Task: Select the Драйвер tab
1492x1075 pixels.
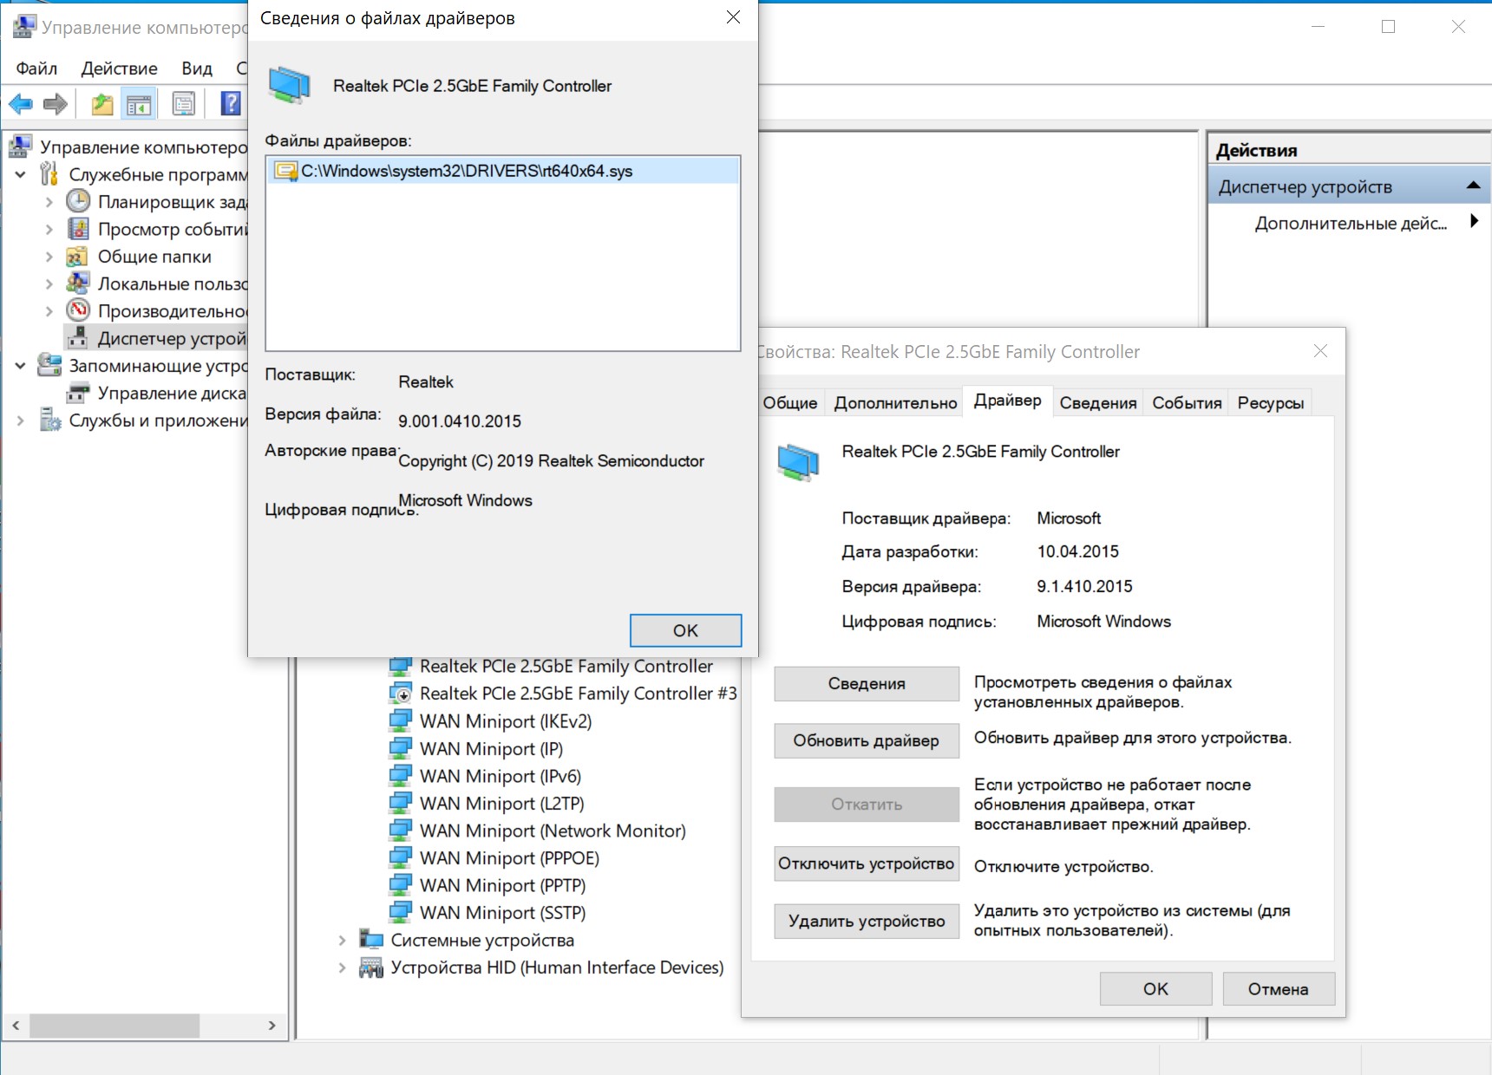Action: [x=1008, y=401]
